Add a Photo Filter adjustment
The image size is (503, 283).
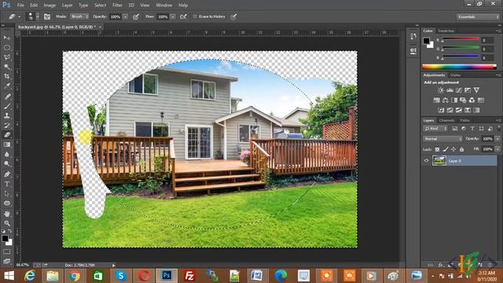tap(463, 101)
